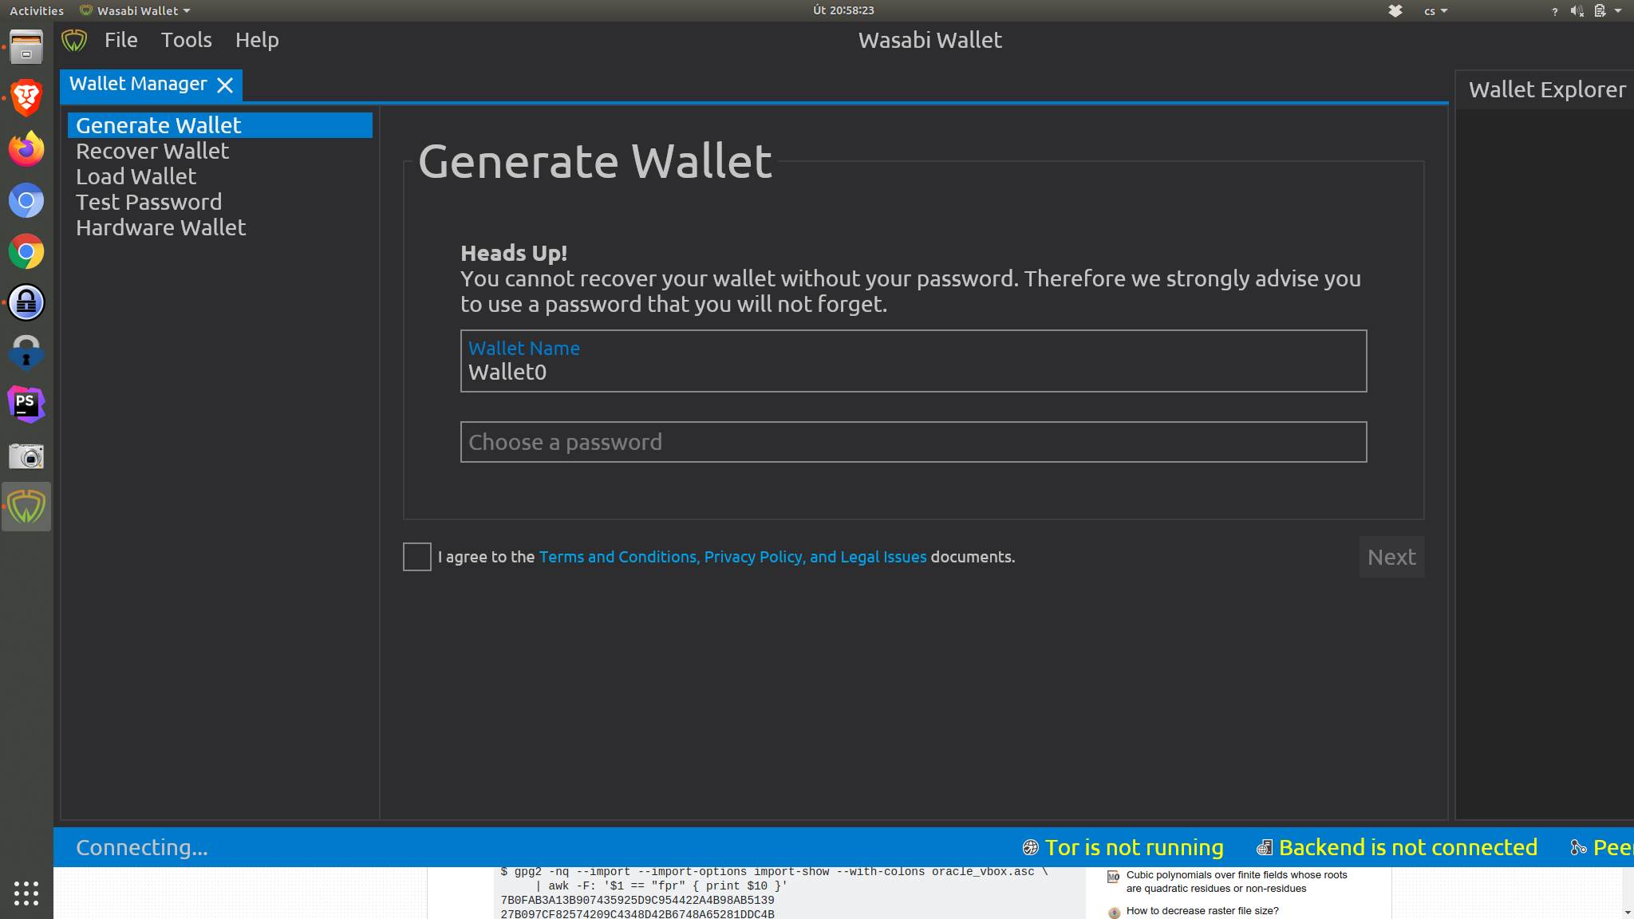Select Load Wallet in the sidebar
Image resolution: width=1634 pixels, height=919 pixels.
(220, 176)
